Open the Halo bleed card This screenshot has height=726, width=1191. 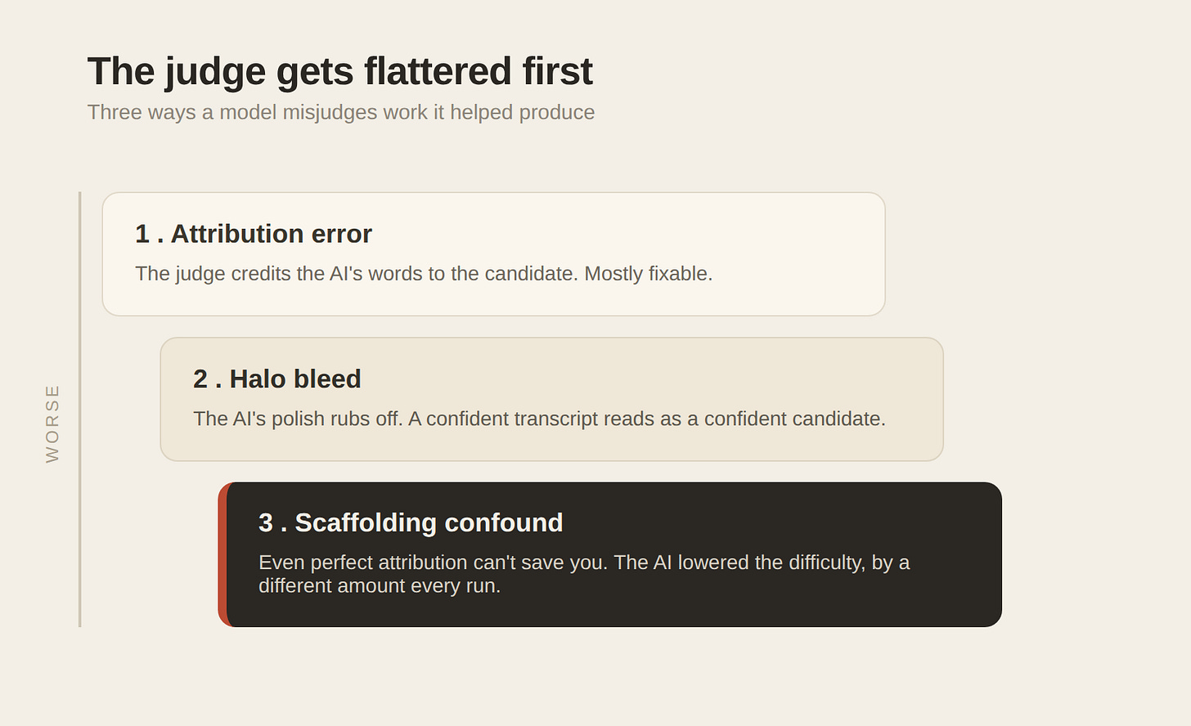click(x=551, y=399)
